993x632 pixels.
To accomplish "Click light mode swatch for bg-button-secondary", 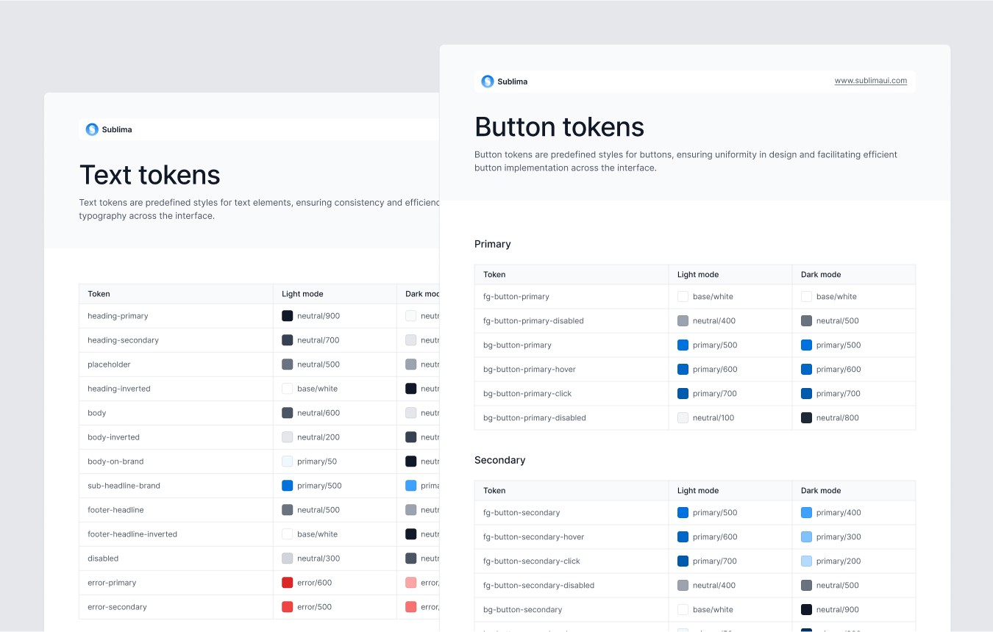I will (x=683, y=610).
